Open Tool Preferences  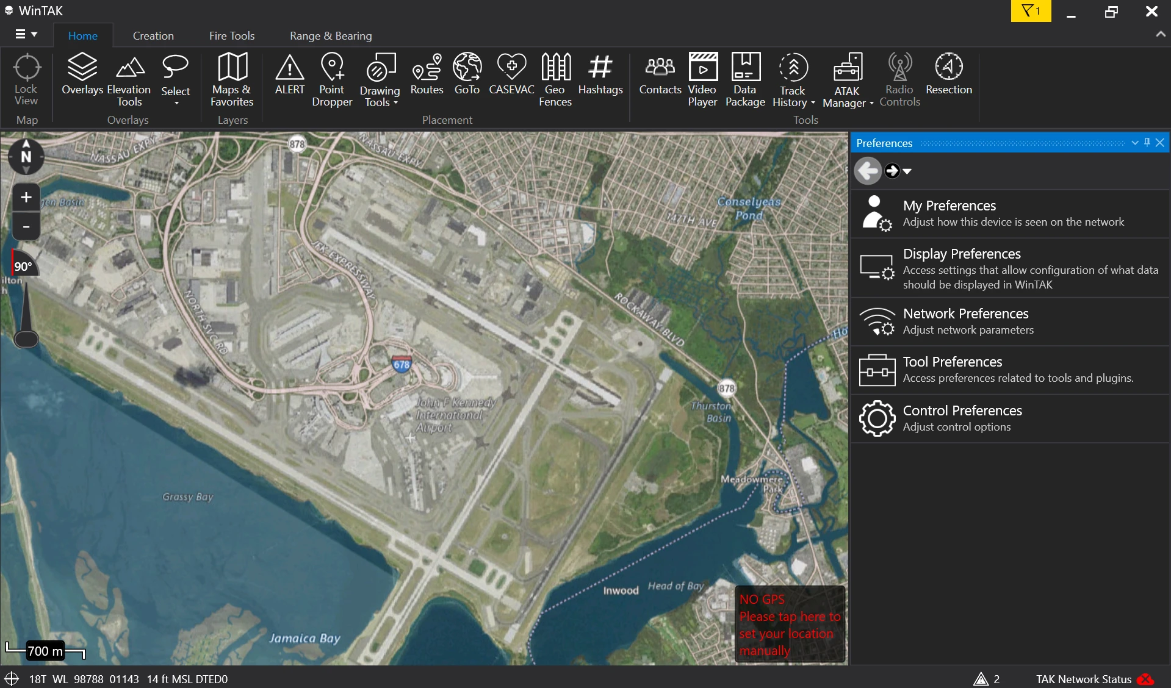1010,370
